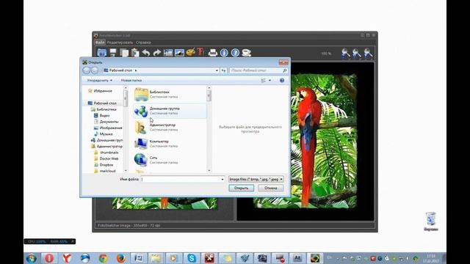Expand the address bar history dropdown
This screenshot has width=470, height=264.
click(x=217, y=70)
